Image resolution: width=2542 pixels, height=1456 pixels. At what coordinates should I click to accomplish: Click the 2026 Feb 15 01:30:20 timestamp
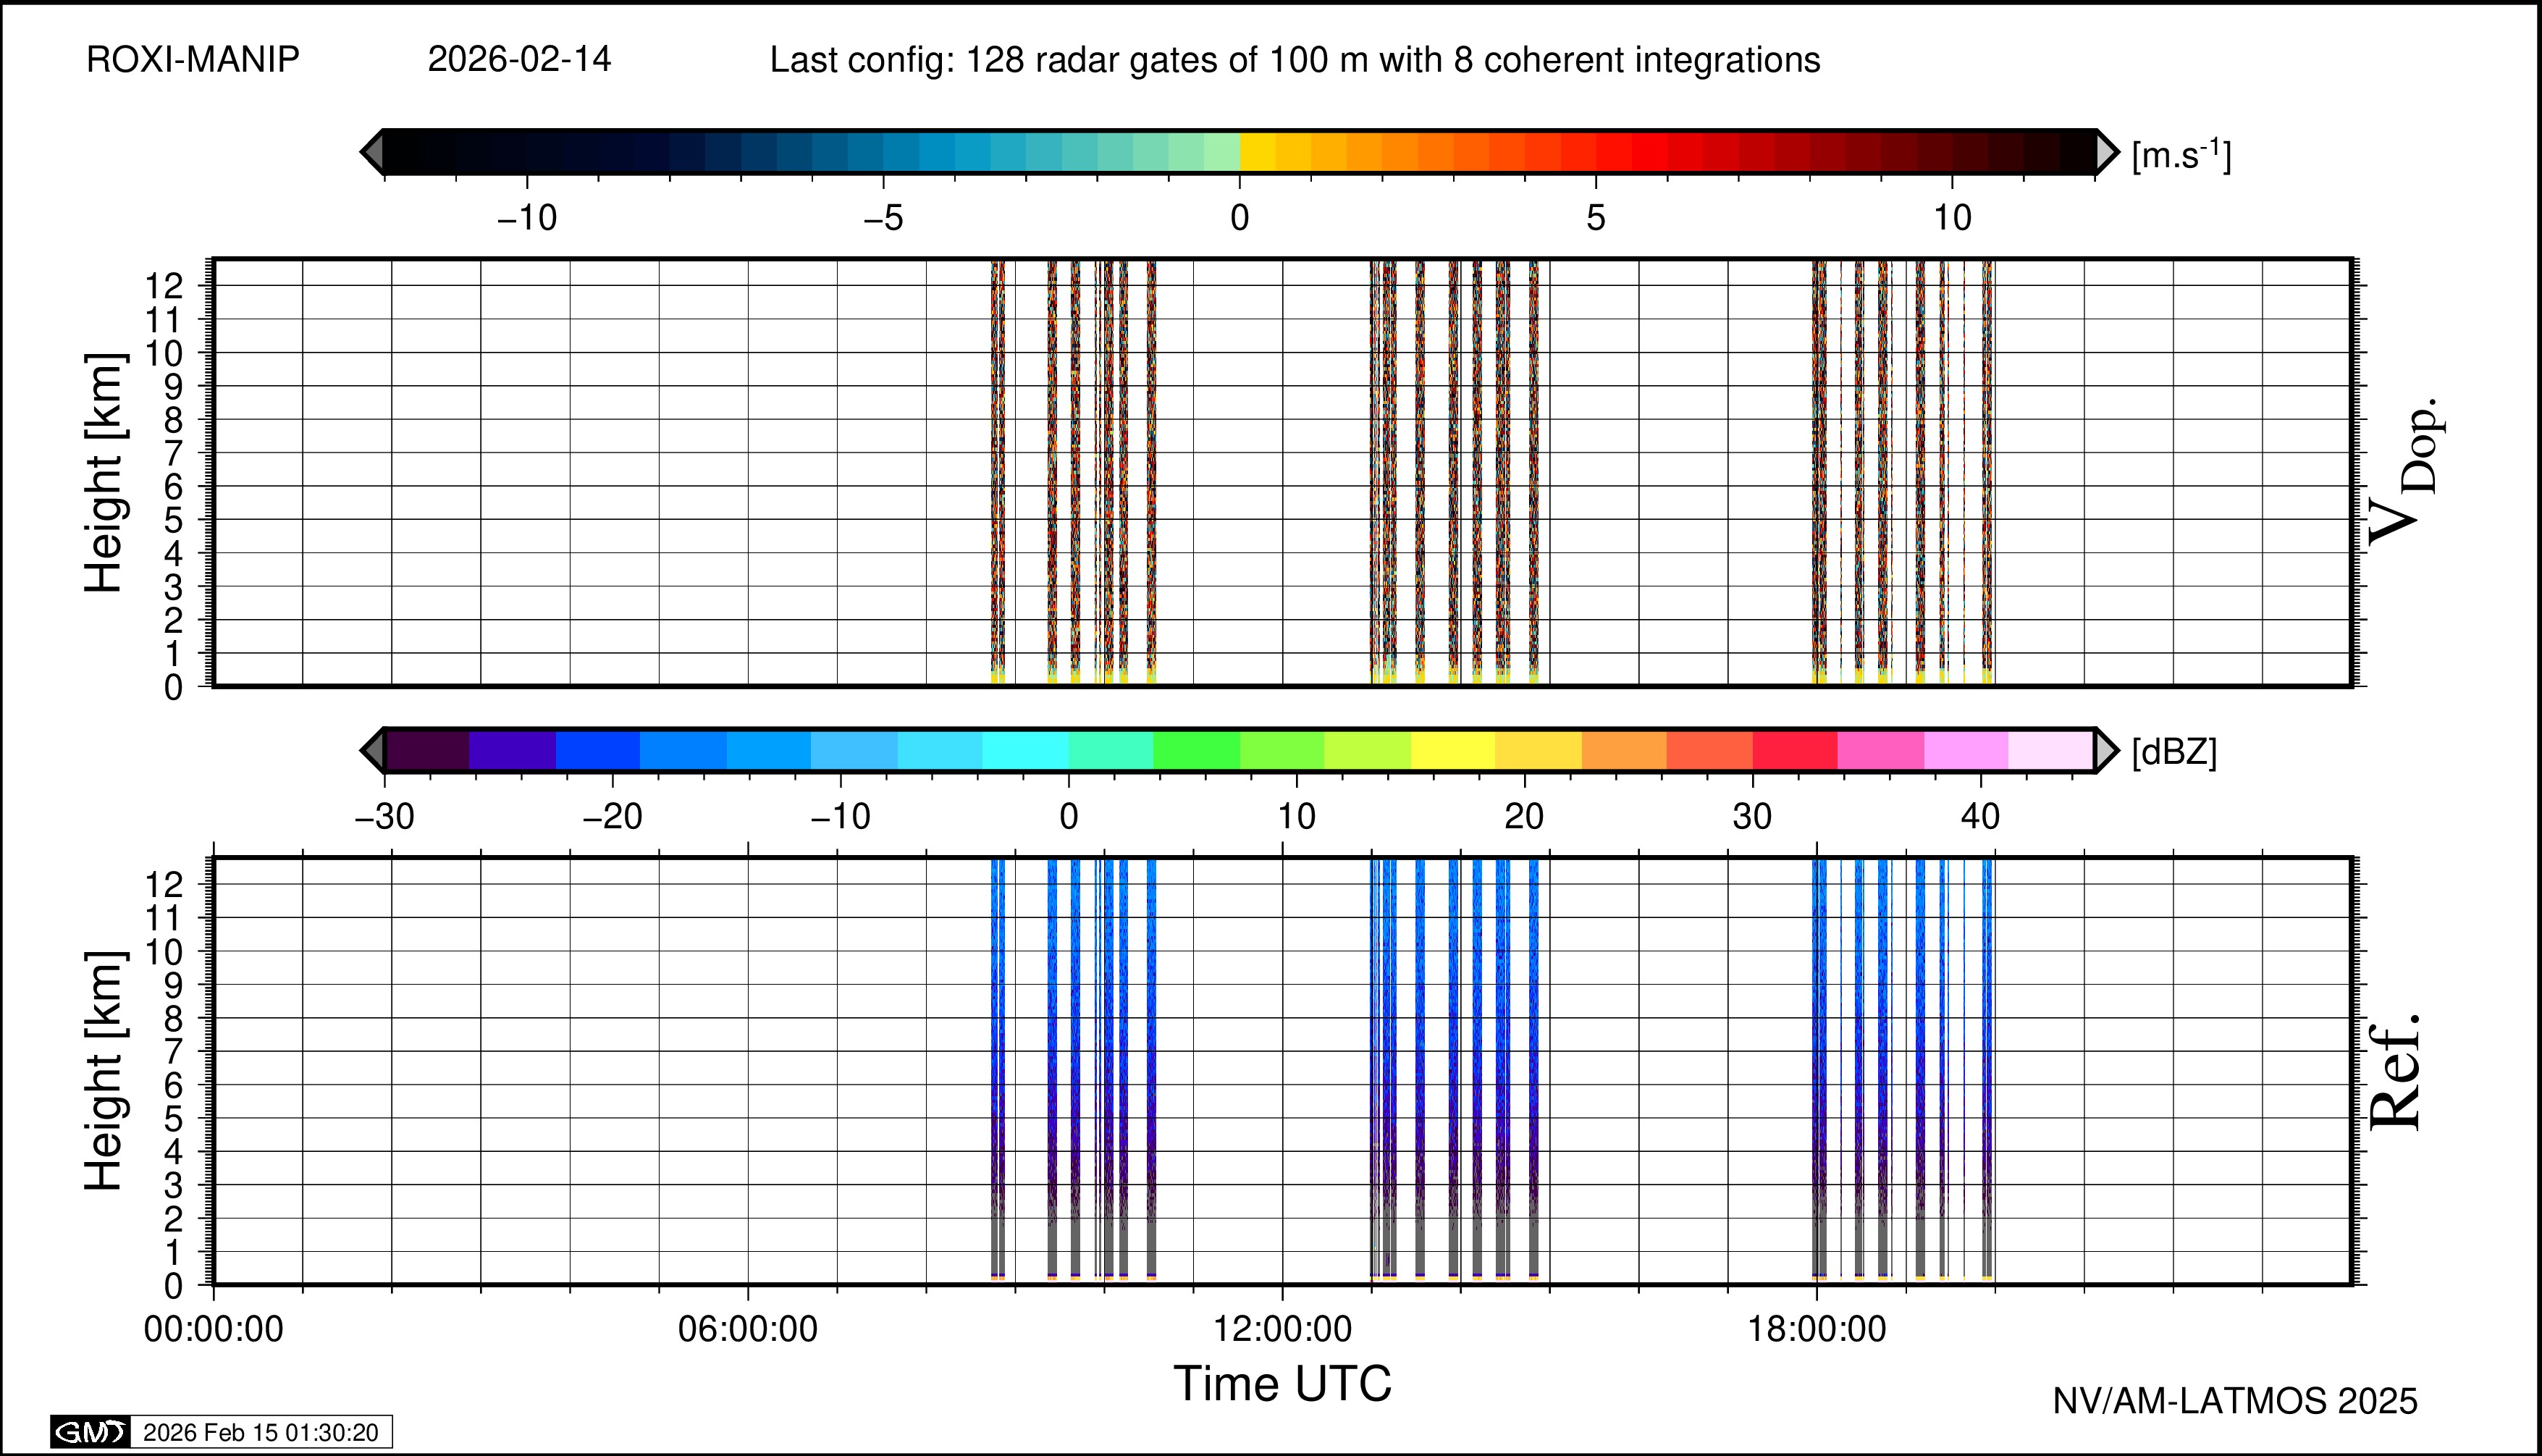point(260,1432)
